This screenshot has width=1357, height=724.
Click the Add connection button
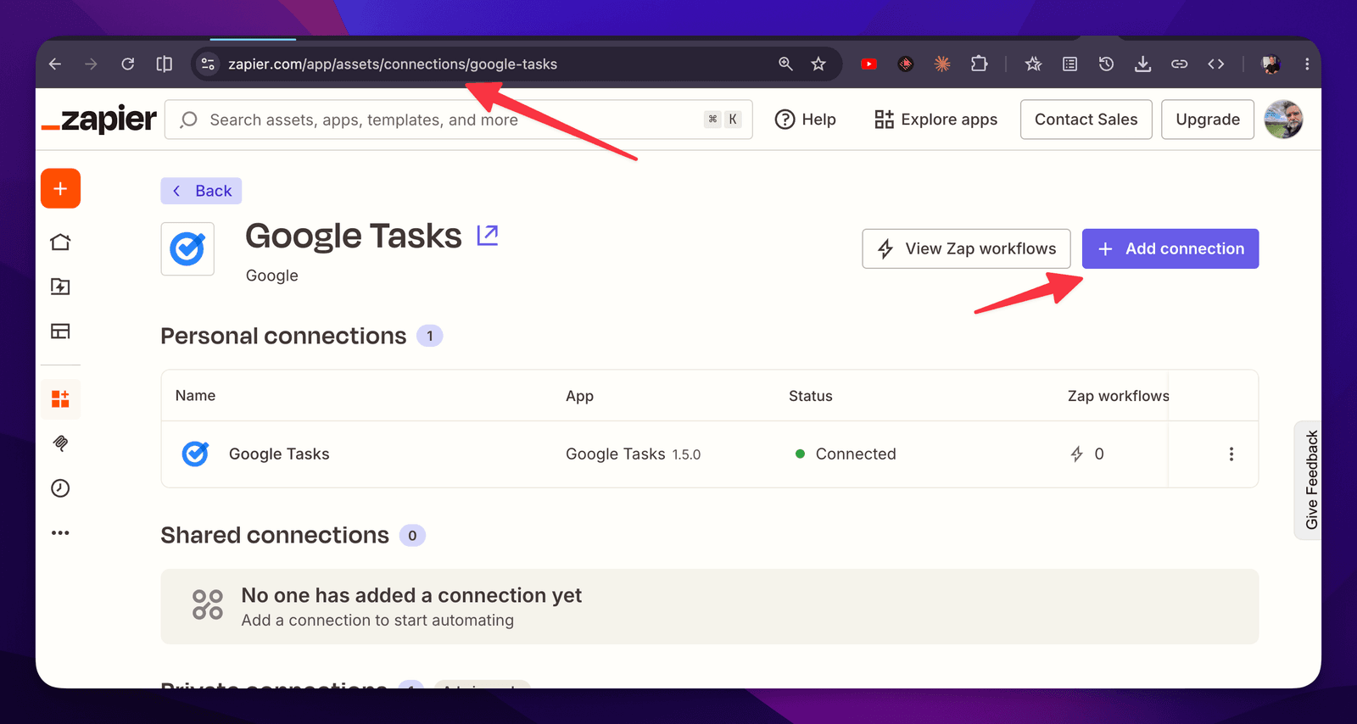coord(1170,248)
